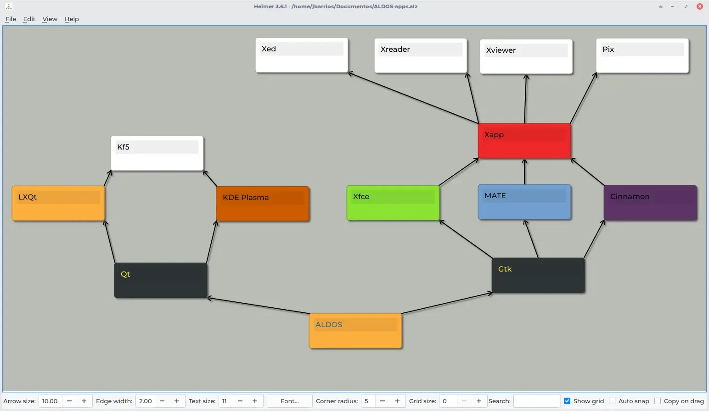Select the KDE Plasma node
The height and width of the screenshot is (411, 709).
263,204
